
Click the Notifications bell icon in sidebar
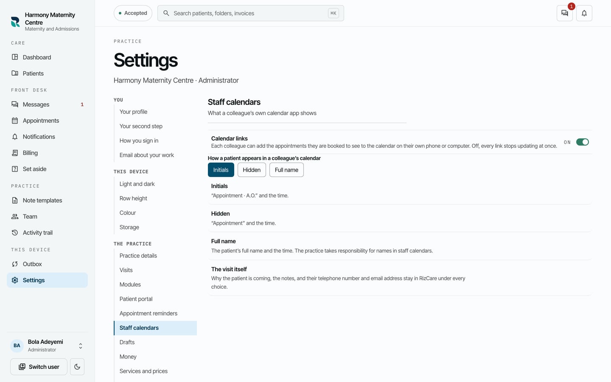click(15, 137)
